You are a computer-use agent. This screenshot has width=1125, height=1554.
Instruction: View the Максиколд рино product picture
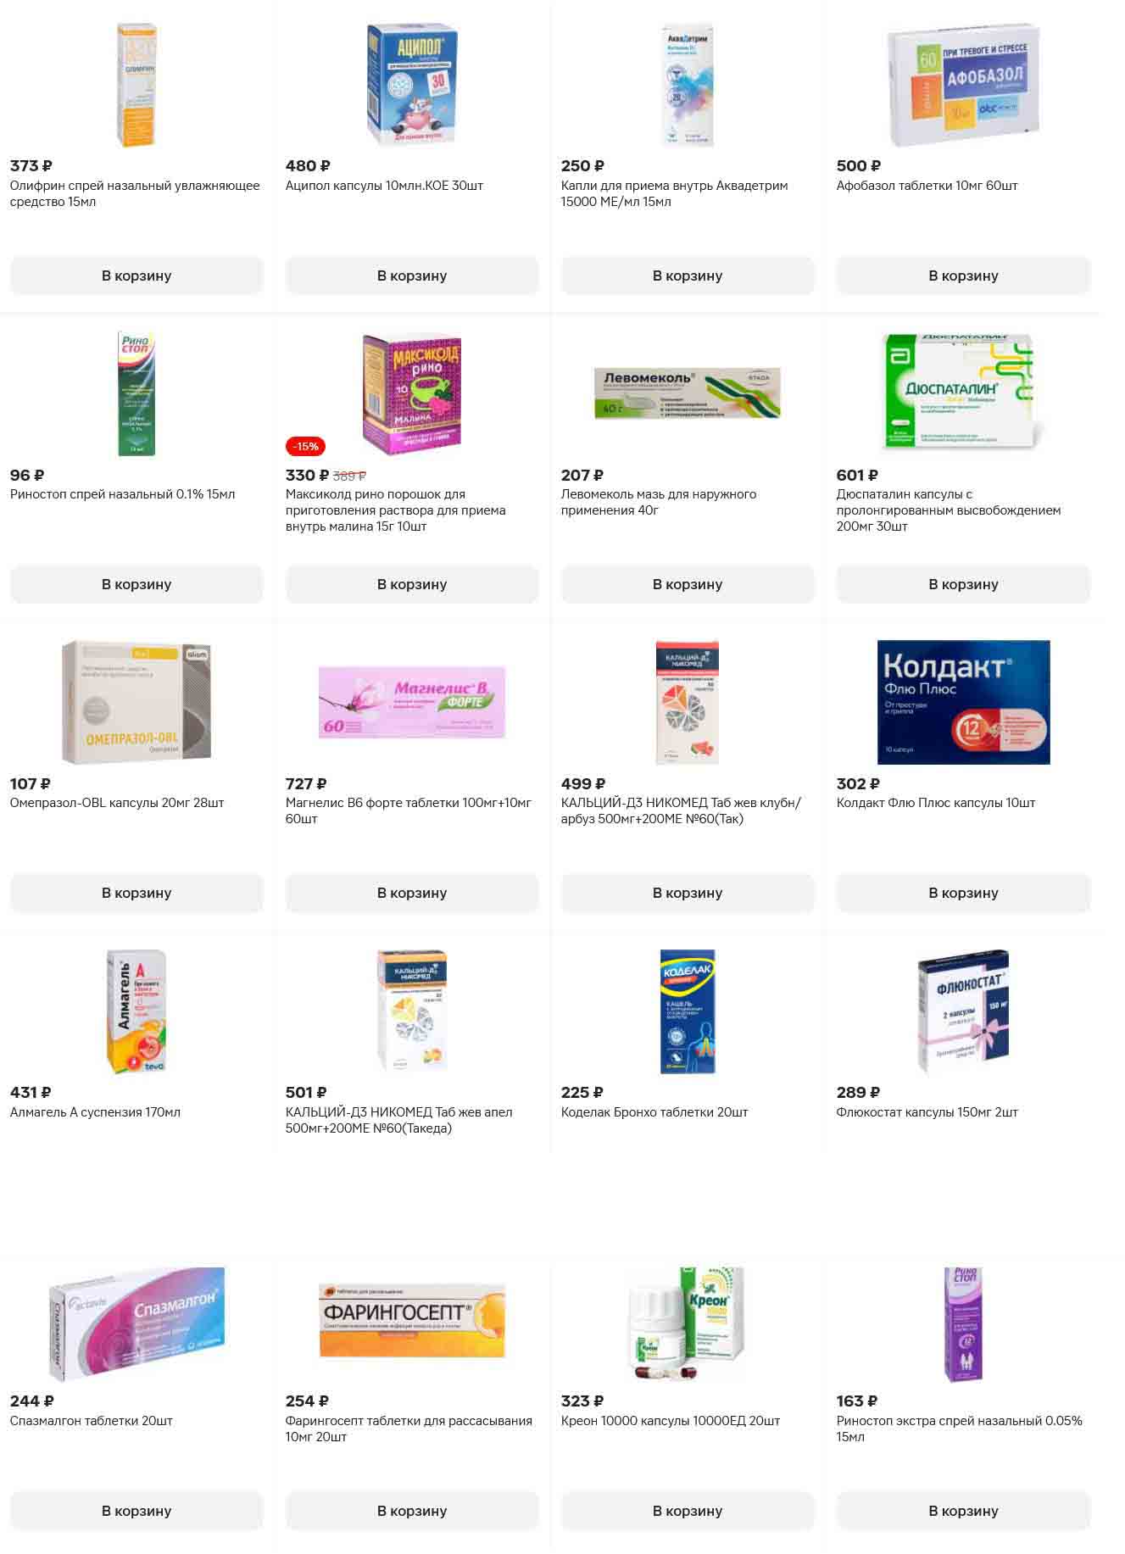point(412,393)
